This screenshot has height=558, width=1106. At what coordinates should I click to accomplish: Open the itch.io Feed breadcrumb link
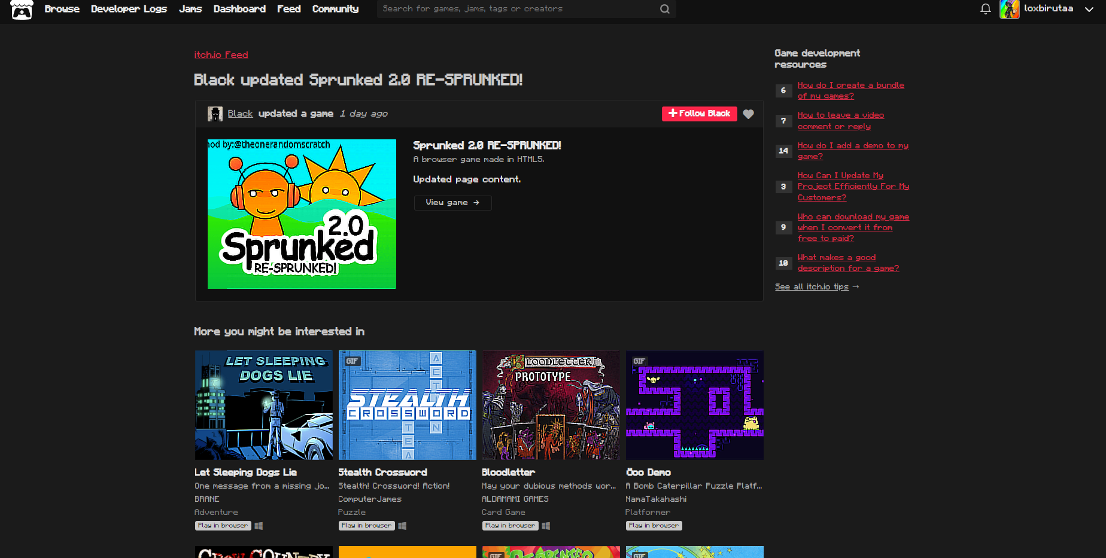(x=221, y=55)
